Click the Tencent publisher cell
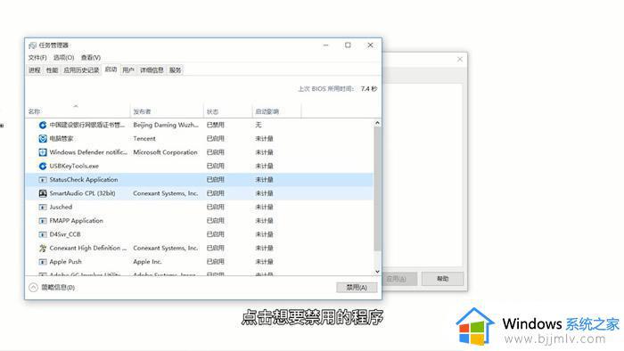624x351 pixels. (x=144, y=139)
